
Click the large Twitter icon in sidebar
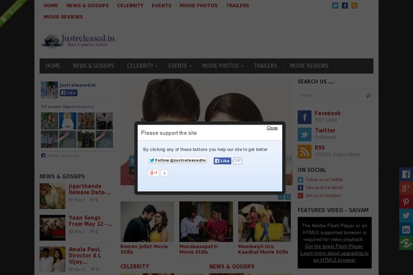click(304, 134)
